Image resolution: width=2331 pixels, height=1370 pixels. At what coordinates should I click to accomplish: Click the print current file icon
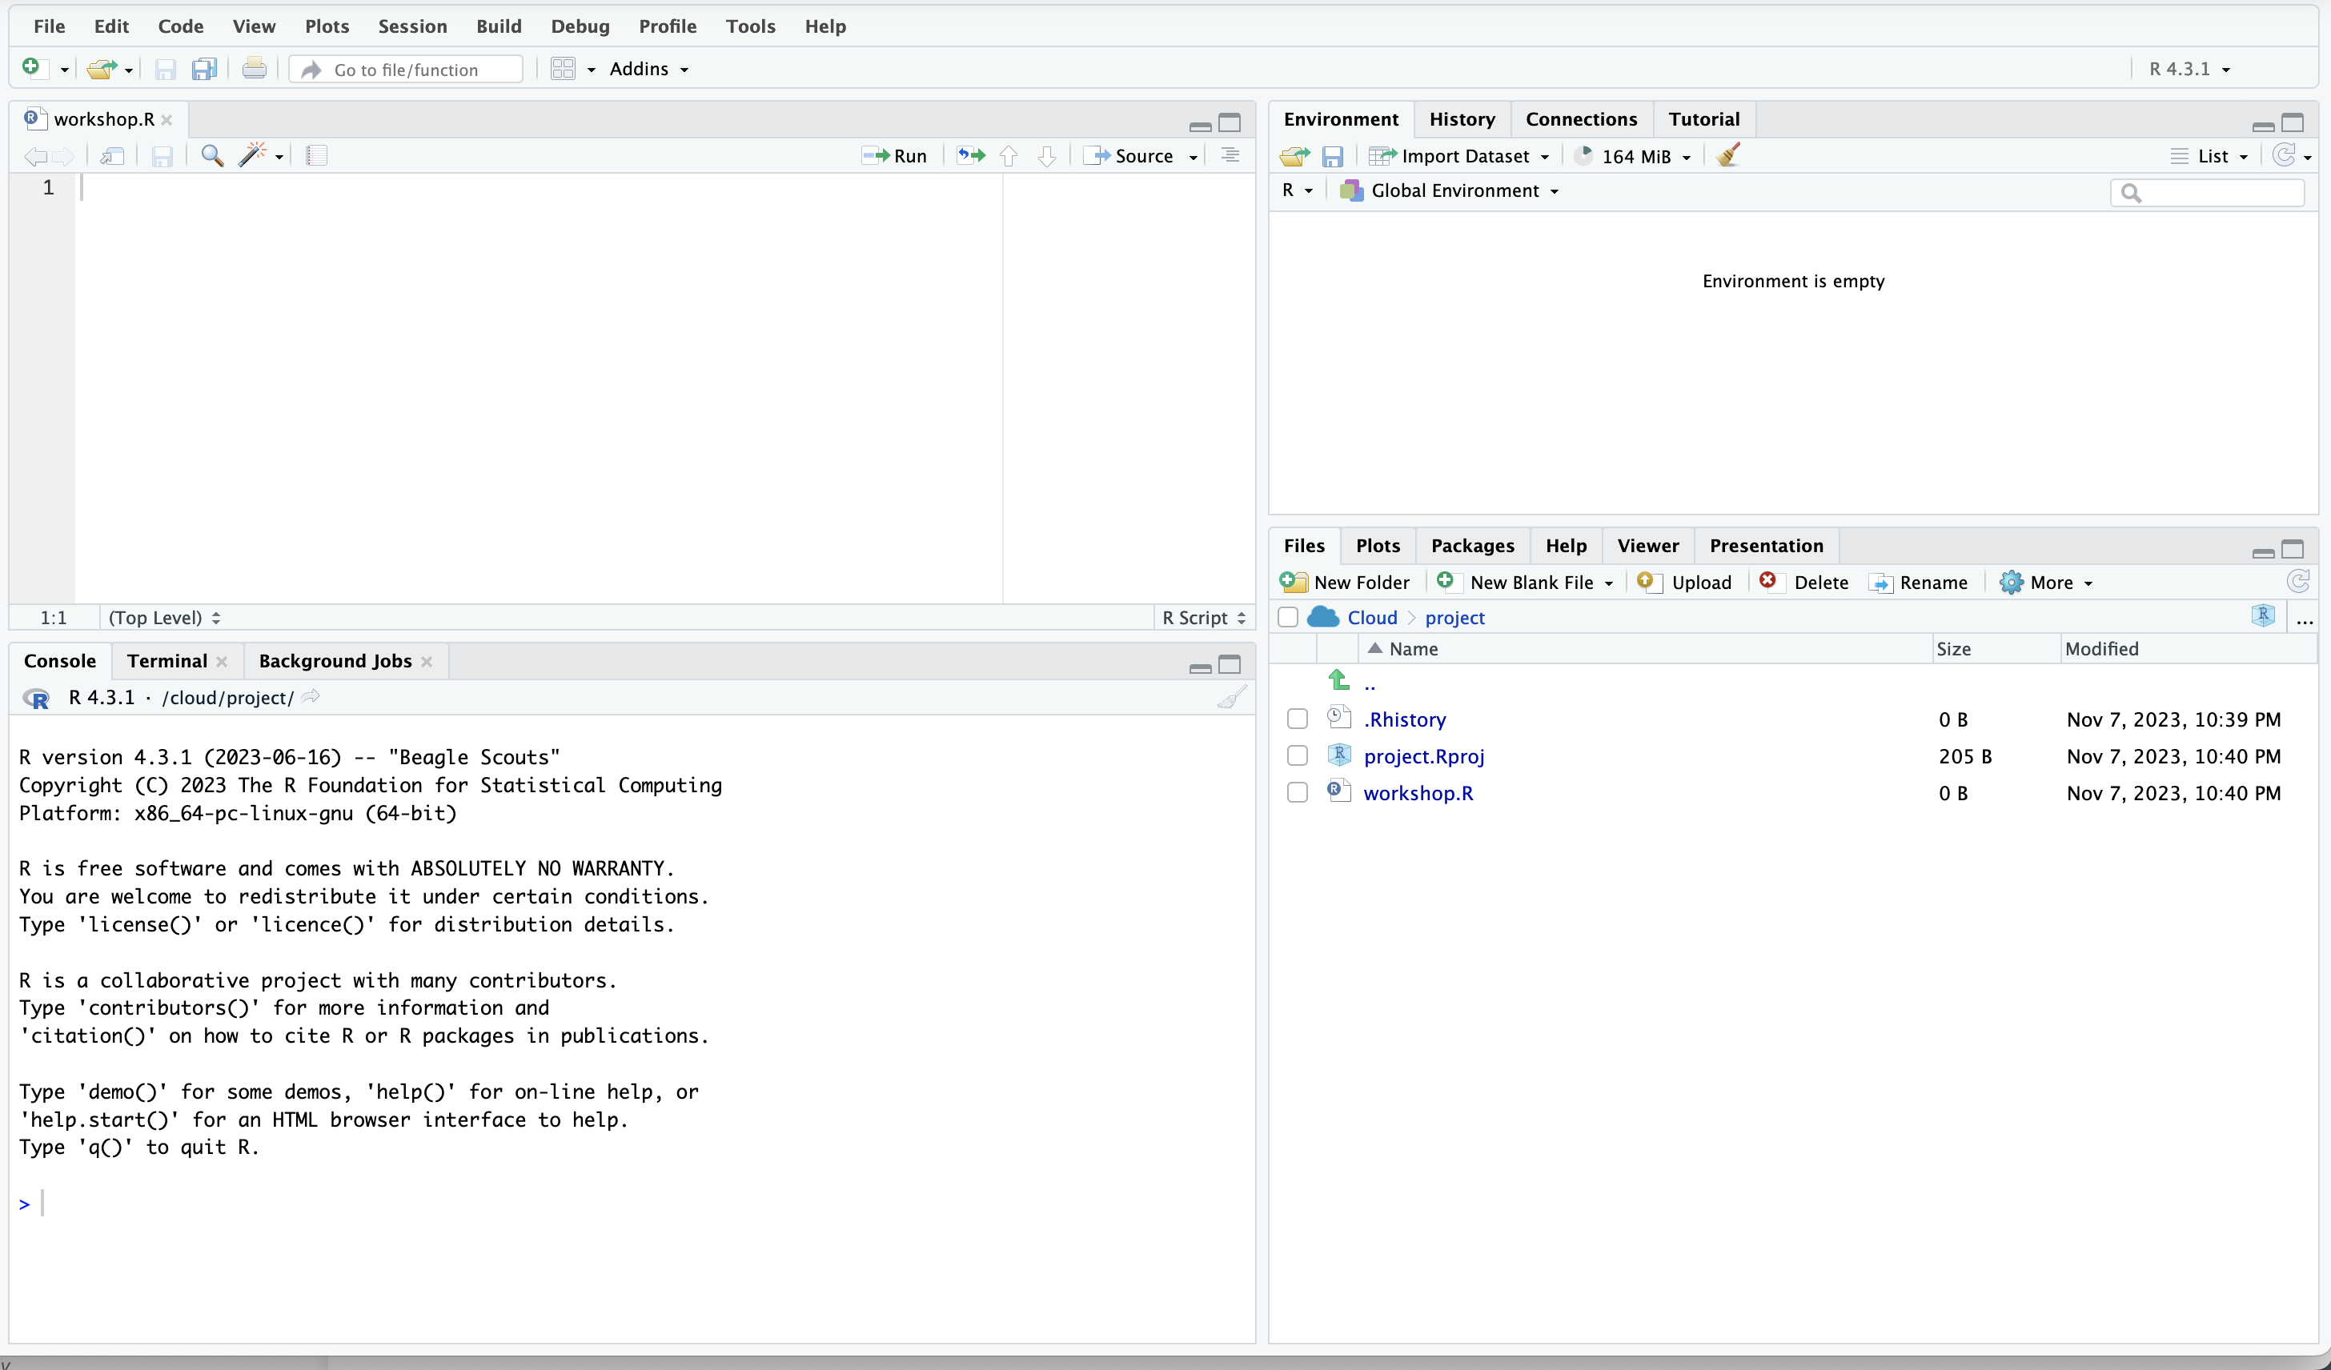pos(254,70)
